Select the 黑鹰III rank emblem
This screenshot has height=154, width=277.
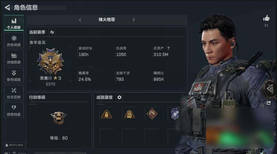pyautogui.click(x=50, y=61)
